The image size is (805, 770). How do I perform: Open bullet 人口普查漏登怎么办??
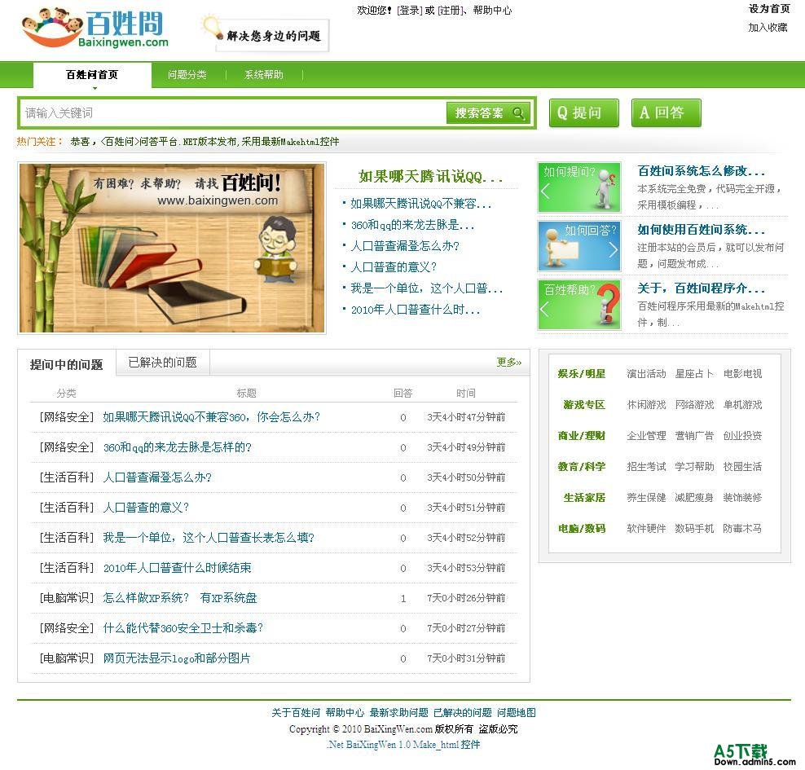(405, 246)
